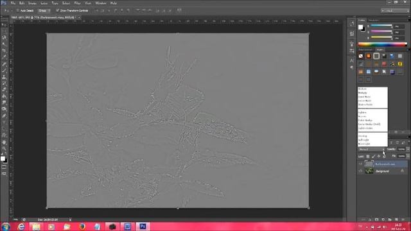Open the Group/Layer auto-select dropdown
This screenshot has height=231, width=411.
(44, 11)
